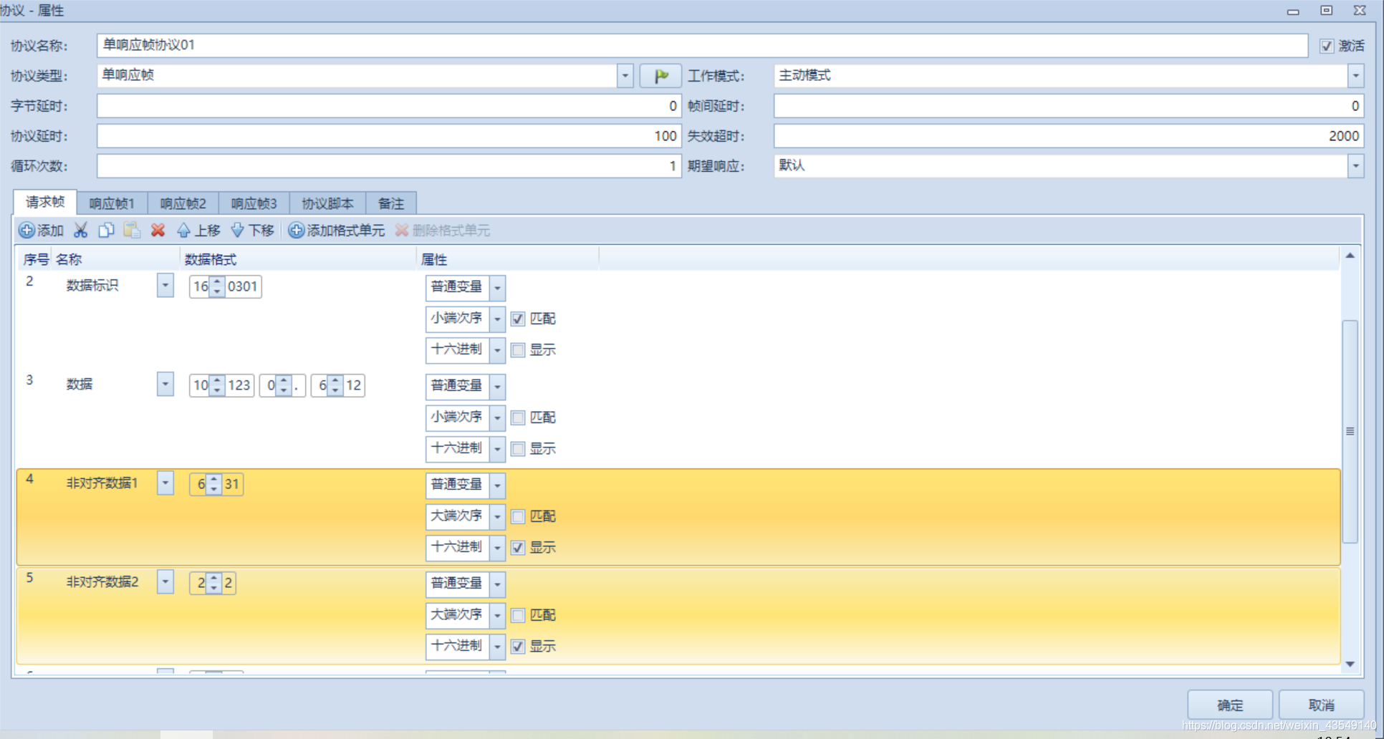This screenshot has width=1384, height=739.
Task: Click the 数据格式 column header
Action: coord(297,259)
